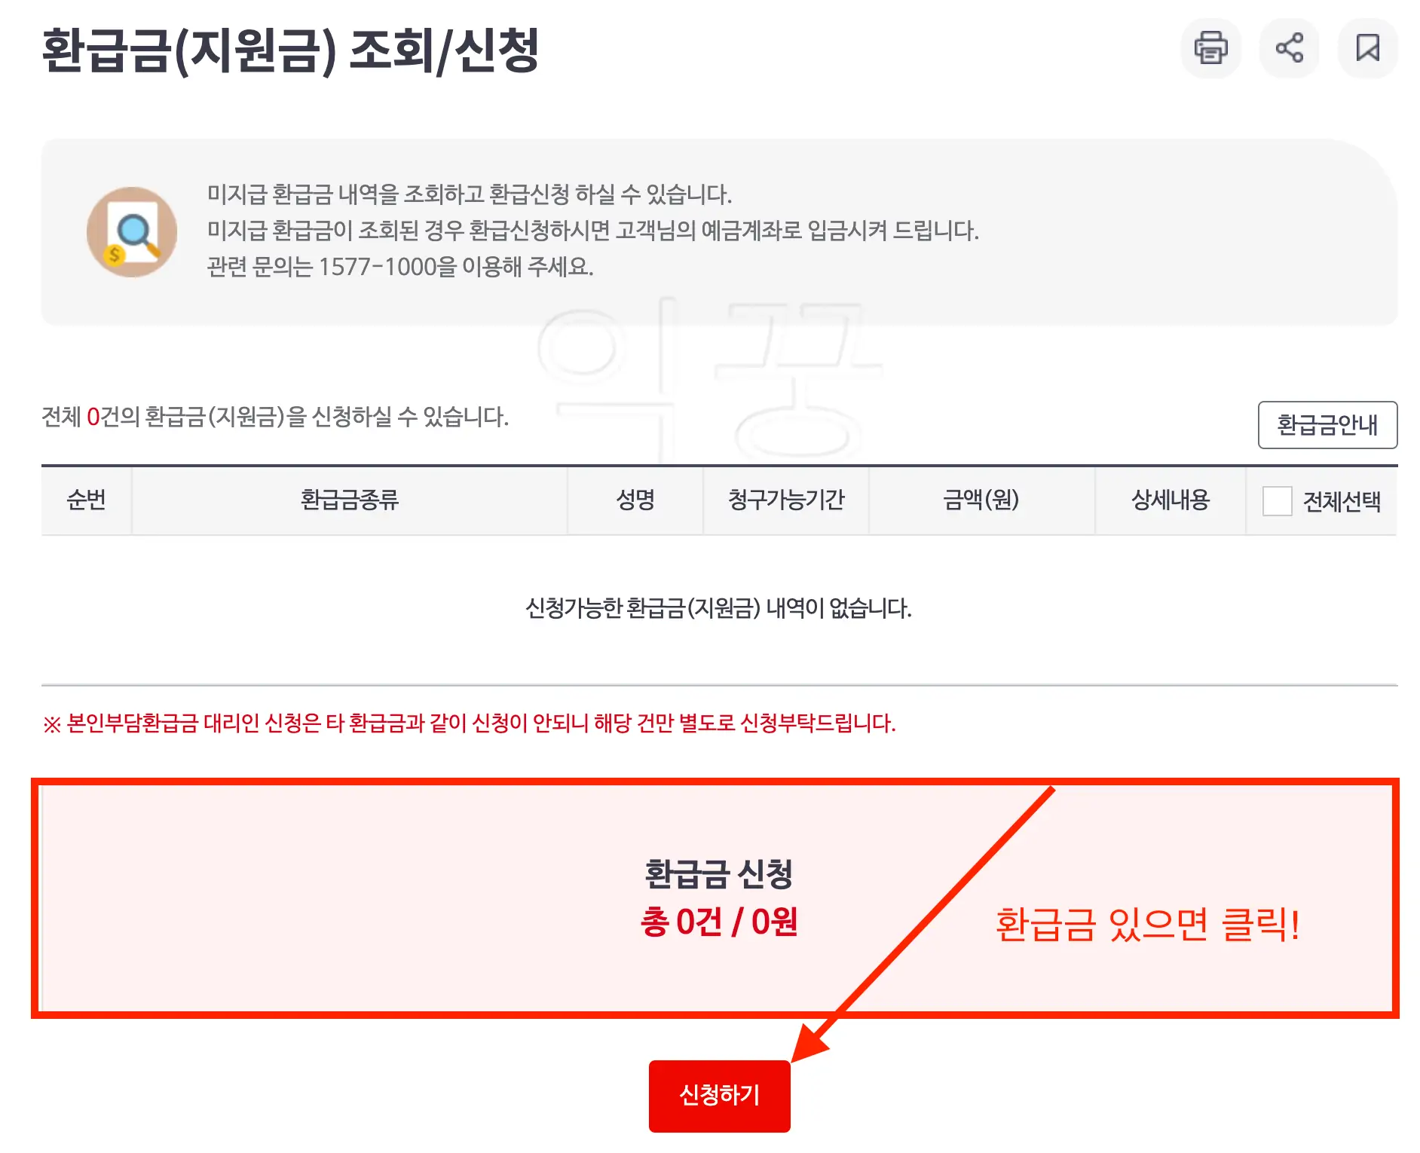Image resolution: width=1420 pixels, height=1153 pixels.
Task: Check the select-all box in the table header
Action: (1277, 501)
